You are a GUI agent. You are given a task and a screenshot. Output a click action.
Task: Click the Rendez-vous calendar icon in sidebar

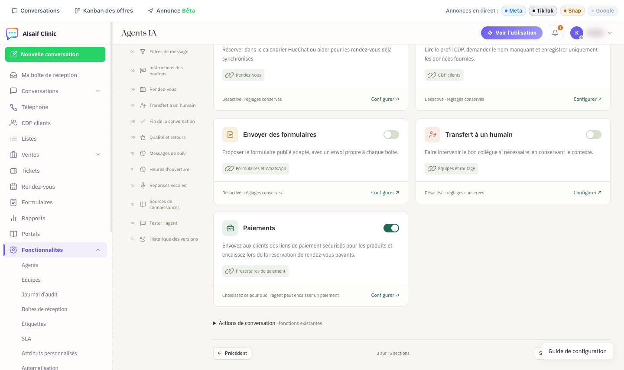pos(13,187)
